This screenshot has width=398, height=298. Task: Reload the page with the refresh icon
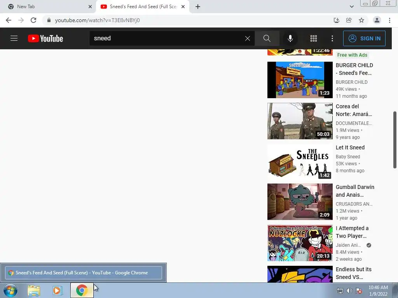point(33,20)
